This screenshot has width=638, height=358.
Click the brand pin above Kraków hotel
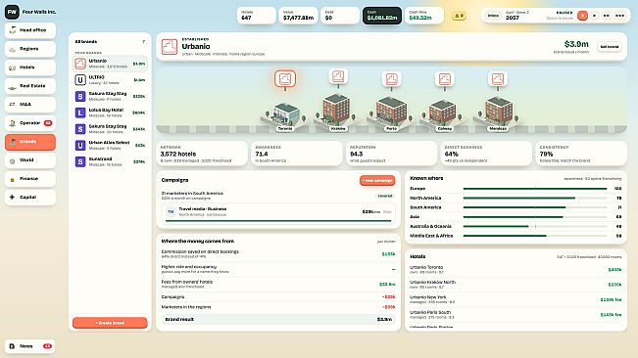(338, 76)
